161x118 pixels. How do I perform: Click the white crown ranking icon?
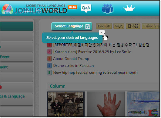tap(129, 8)
